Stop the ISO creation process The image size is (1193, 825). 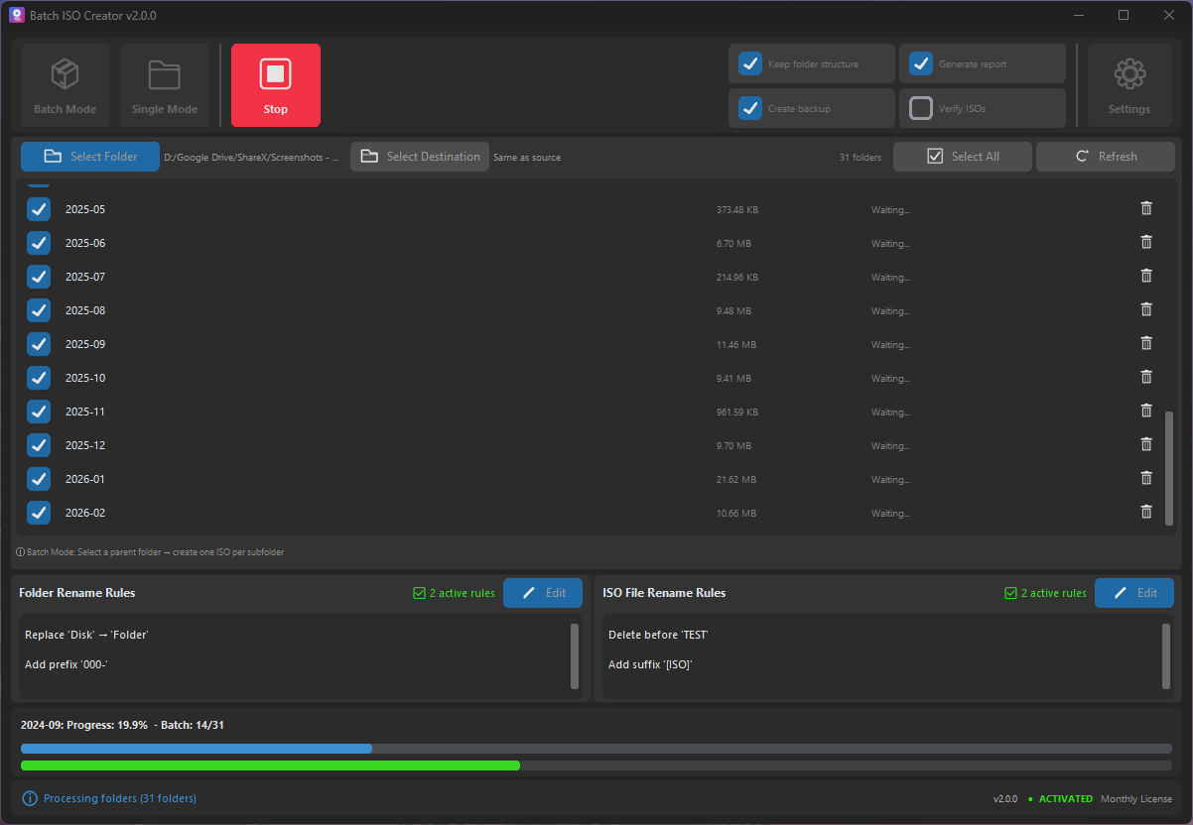pos(276,85)
